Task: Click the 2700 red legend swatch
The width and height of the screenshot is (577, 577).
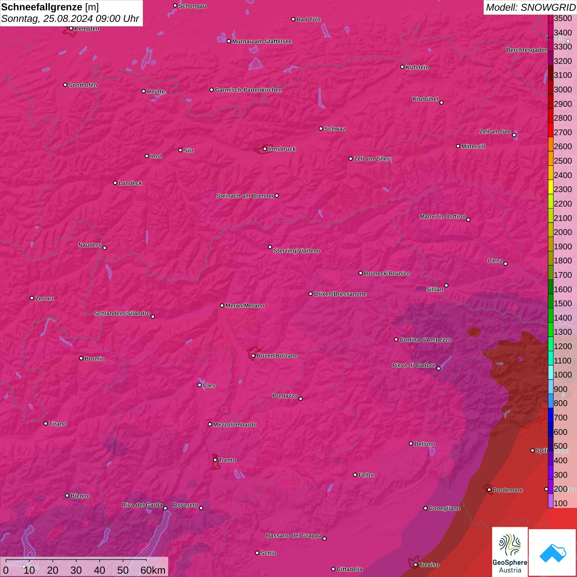Action: (x=551, y=130)
